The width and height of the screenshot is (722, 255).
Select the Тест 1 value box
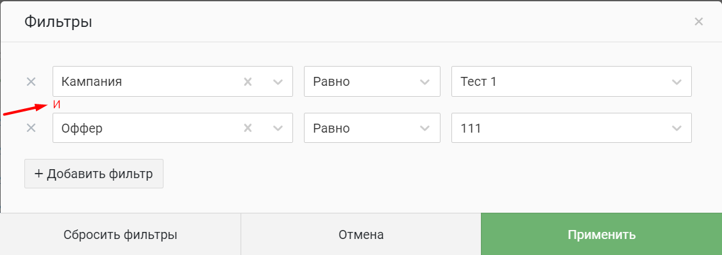pyautogui.click(x=571, y=81)
